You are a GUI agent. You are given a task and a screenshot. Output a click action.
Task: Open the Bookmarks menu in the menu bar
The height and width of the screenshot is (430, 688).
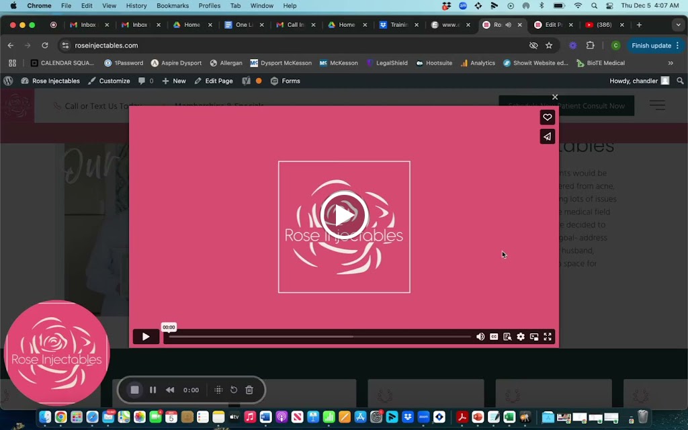[x=173, y=5]
